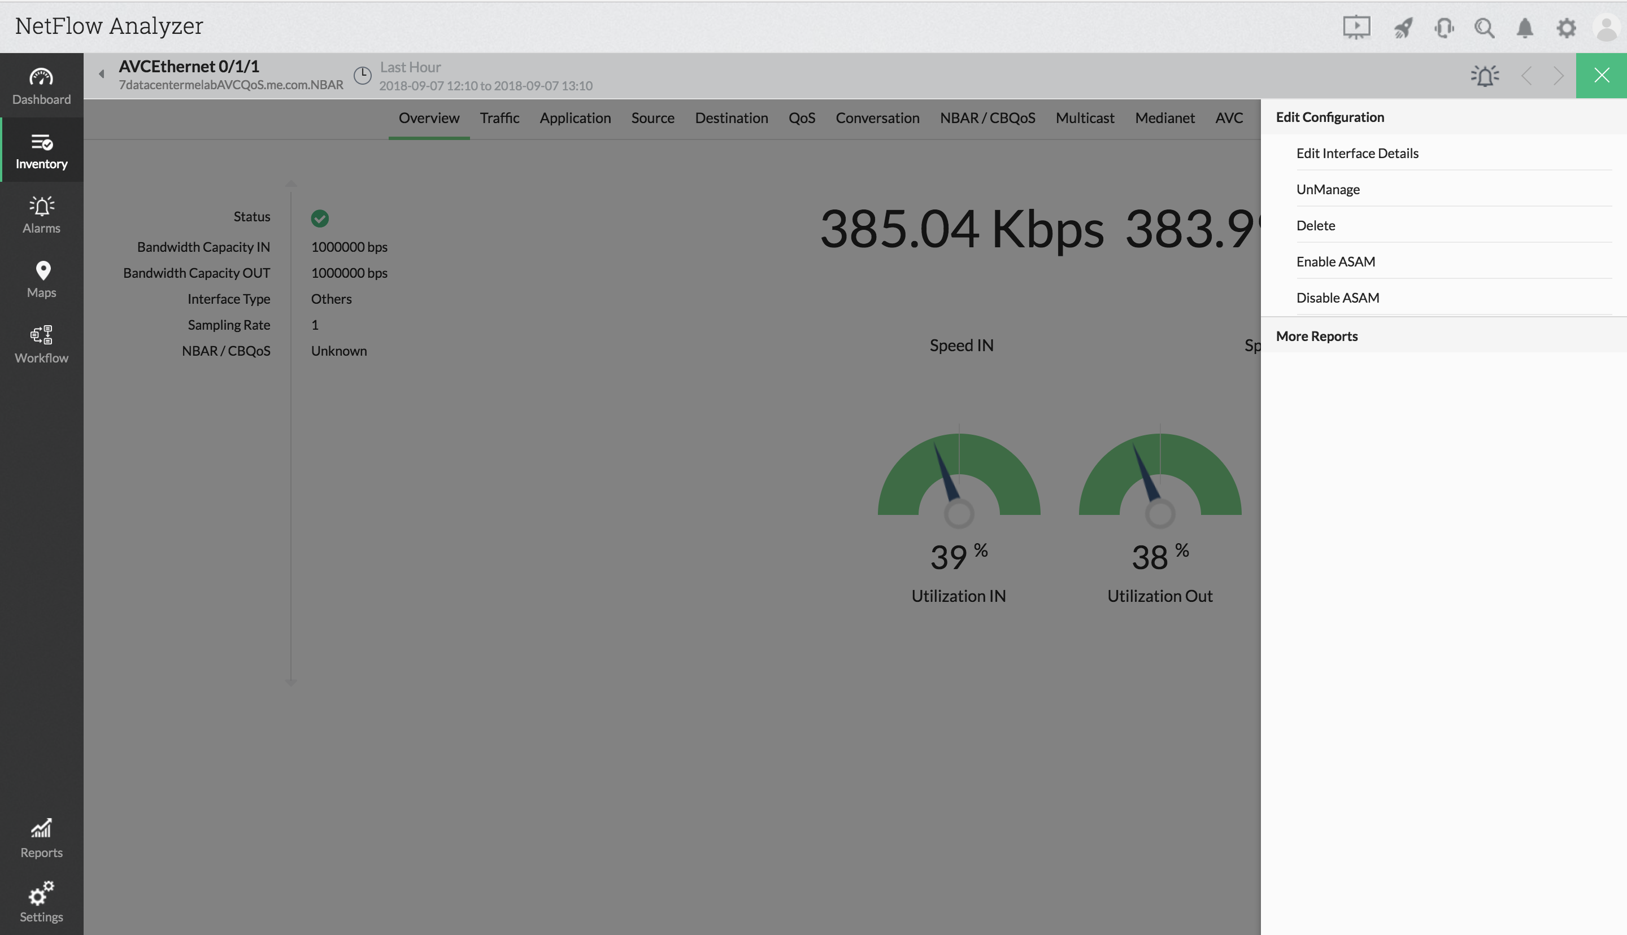Go to next interface with right chevron
1627x935 pixels.
pyautogui.click(x=1558, y=75)
